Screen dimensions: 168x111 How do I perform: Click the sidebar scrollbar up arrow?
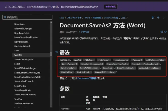point(51,22)
